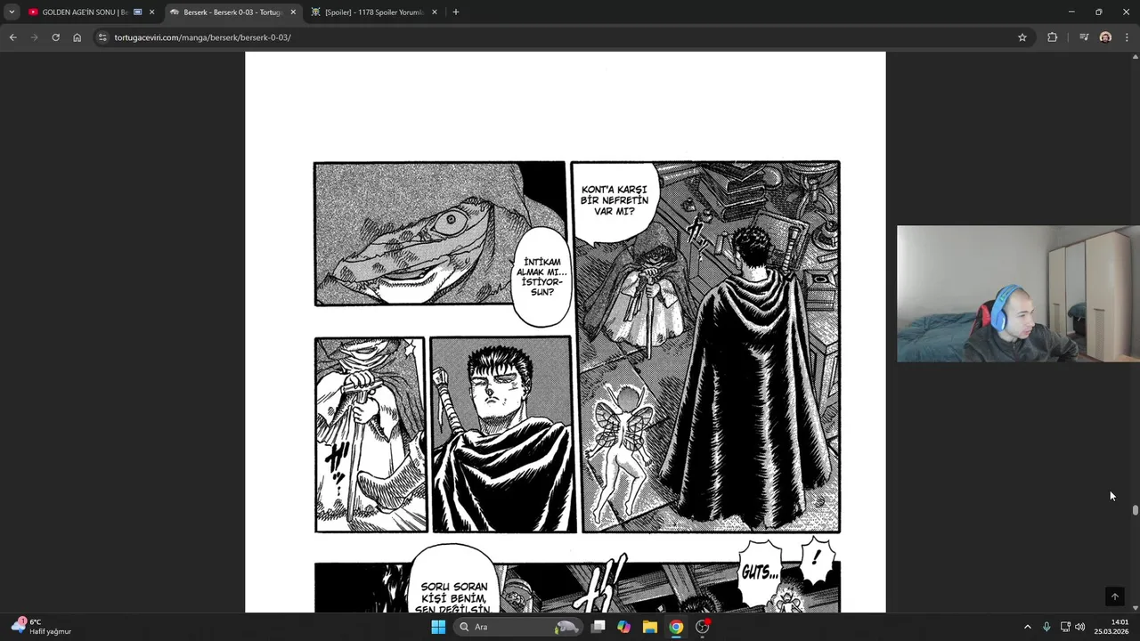Open the browser home page
Viewport: 1140px width, 641px height.
[x=77, y=37]
